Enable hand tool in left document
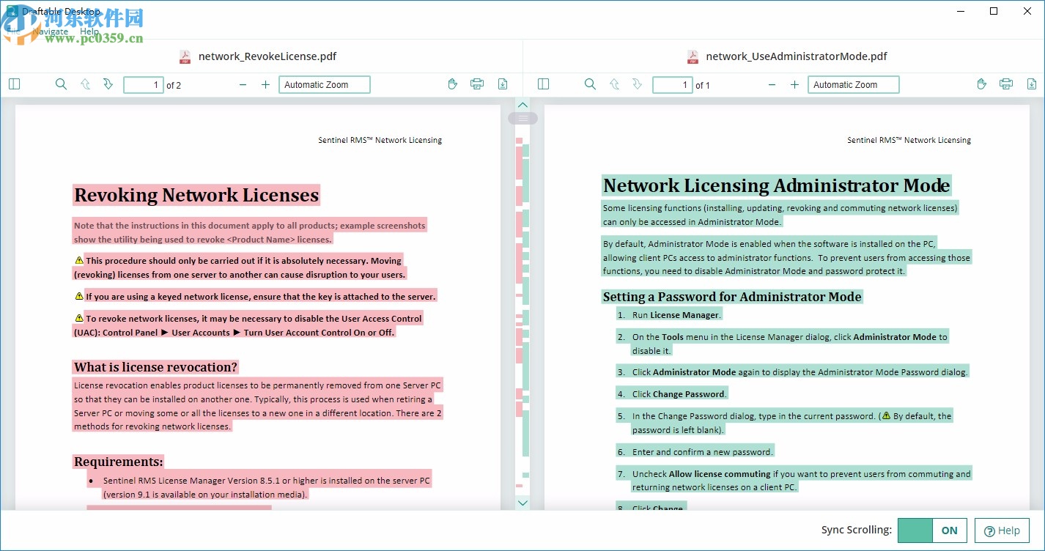Screen dimensions: 1045x551 click(x=453, y=84)
